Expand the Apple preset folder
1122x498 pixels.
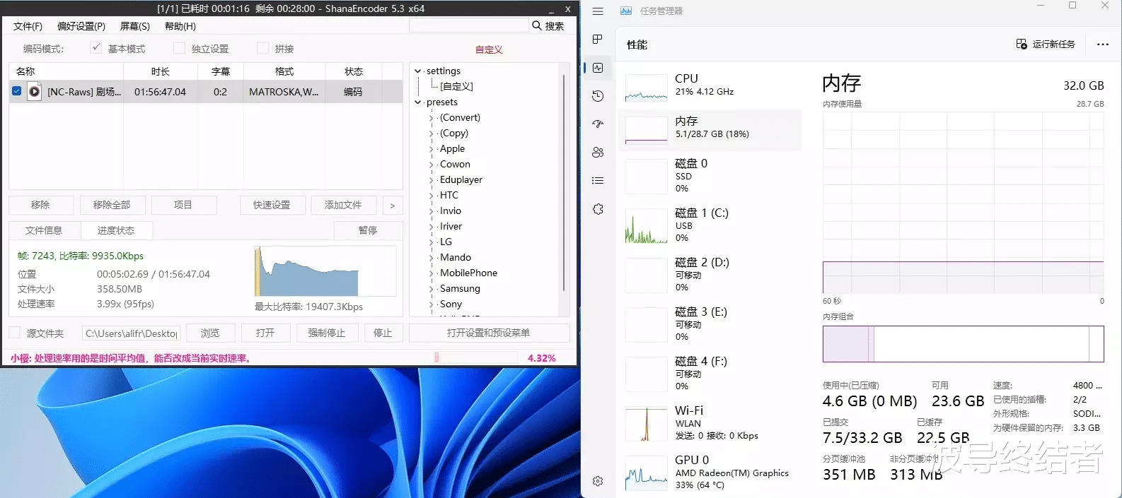[x=432, y=149]
